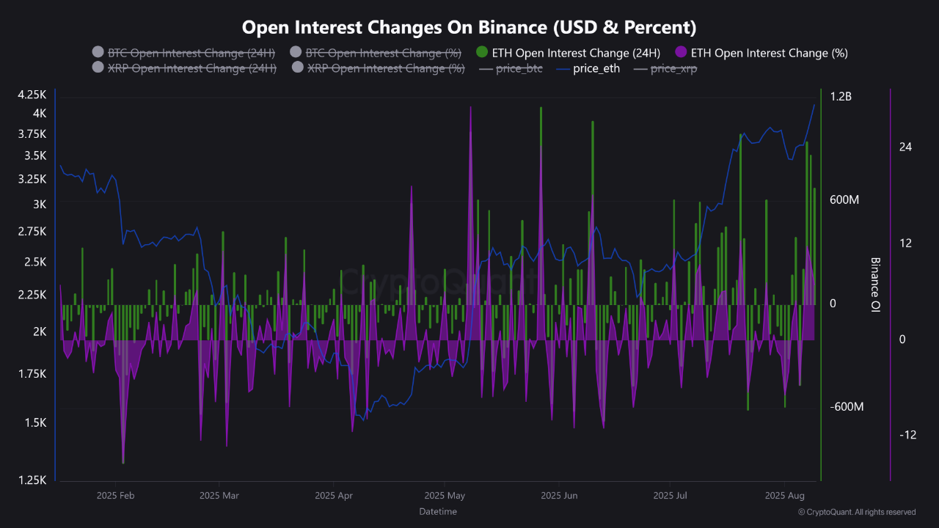Re-enable the price_xrp line

[673, 68]
